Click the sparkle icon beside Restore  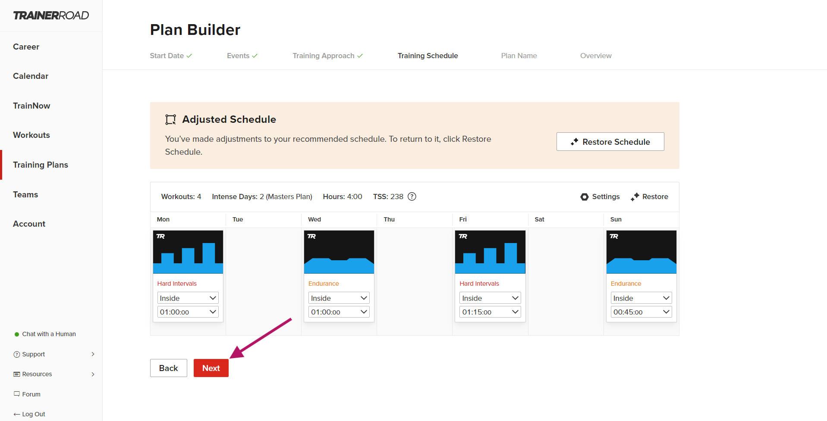click(635, 197)
